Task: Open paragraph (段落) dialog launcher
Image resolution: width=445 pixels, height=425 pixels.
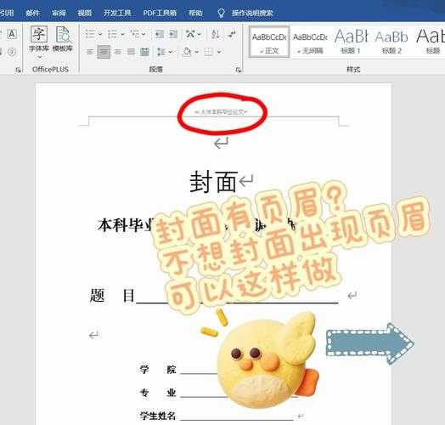Action: click(239, 70)
